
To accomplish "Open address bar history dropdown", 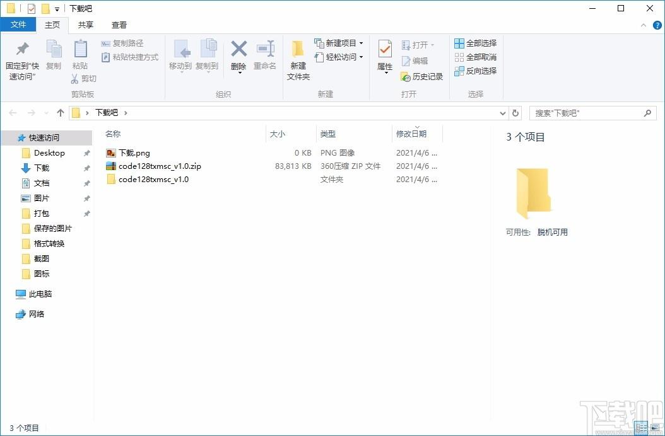I will click(x=503, y=113).
